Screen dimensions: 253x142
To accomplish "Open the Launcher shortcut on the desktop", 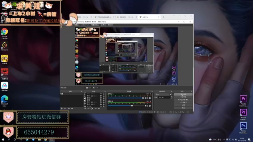I will (4, 74).
